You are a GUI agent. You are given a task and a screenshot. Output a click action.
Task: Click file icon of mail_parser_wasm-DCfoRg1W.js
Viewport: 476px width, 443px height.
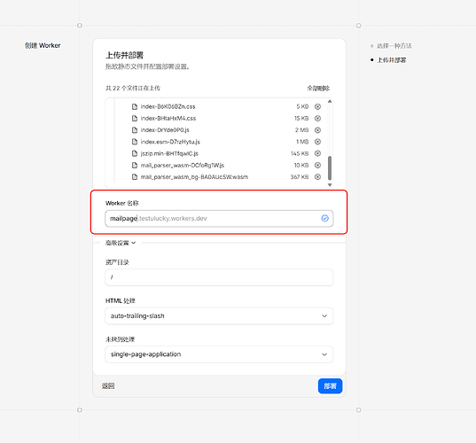(135, 166)
